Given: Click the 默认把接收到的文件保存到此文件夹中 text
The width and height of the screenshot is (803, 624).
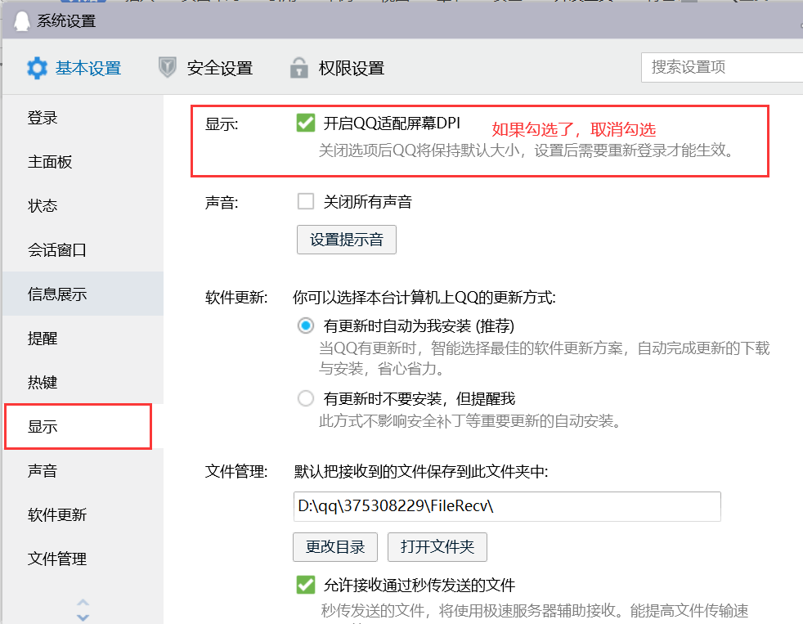Looking at the screenshot, I should coord(420,471).
